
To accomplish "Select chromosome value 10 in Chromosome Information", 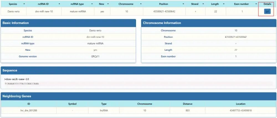I will point(236,30).
